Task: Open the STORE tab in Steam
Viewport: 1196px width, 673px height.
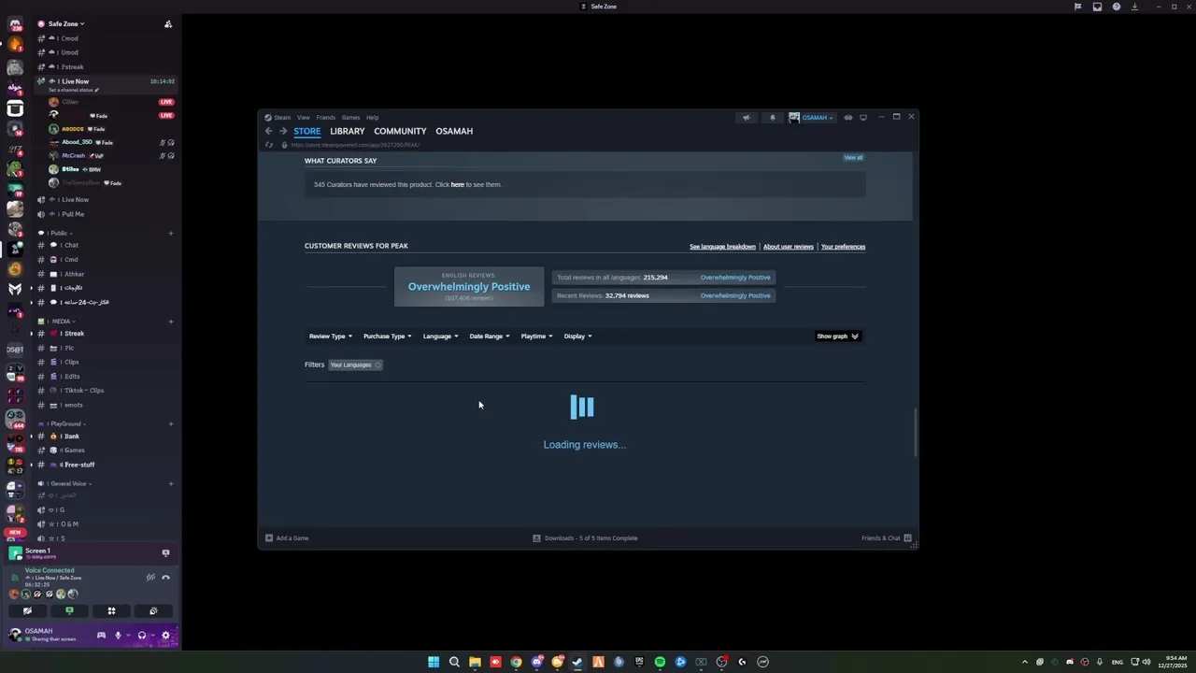Action: pyautogui.click(x=306, y=131)
